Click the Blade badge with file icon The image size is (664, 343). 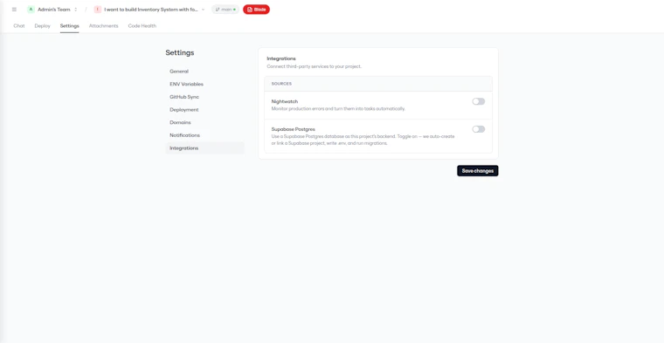tap(256, 10)
